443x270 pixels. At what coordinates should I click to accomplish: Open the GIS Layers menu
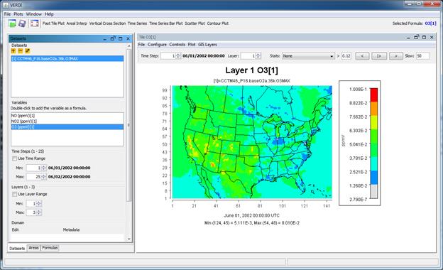point(207,45)
